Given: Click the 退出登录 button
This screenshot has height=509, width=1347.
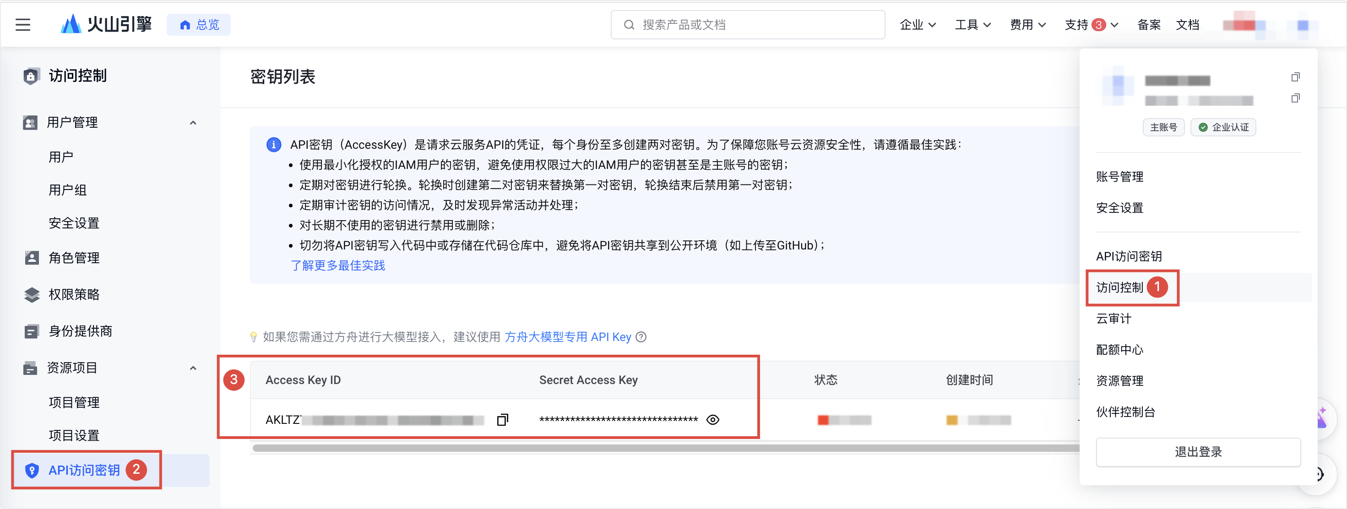Looking at the screenshot, I should pyautogui.click(x=1198, y=452).
